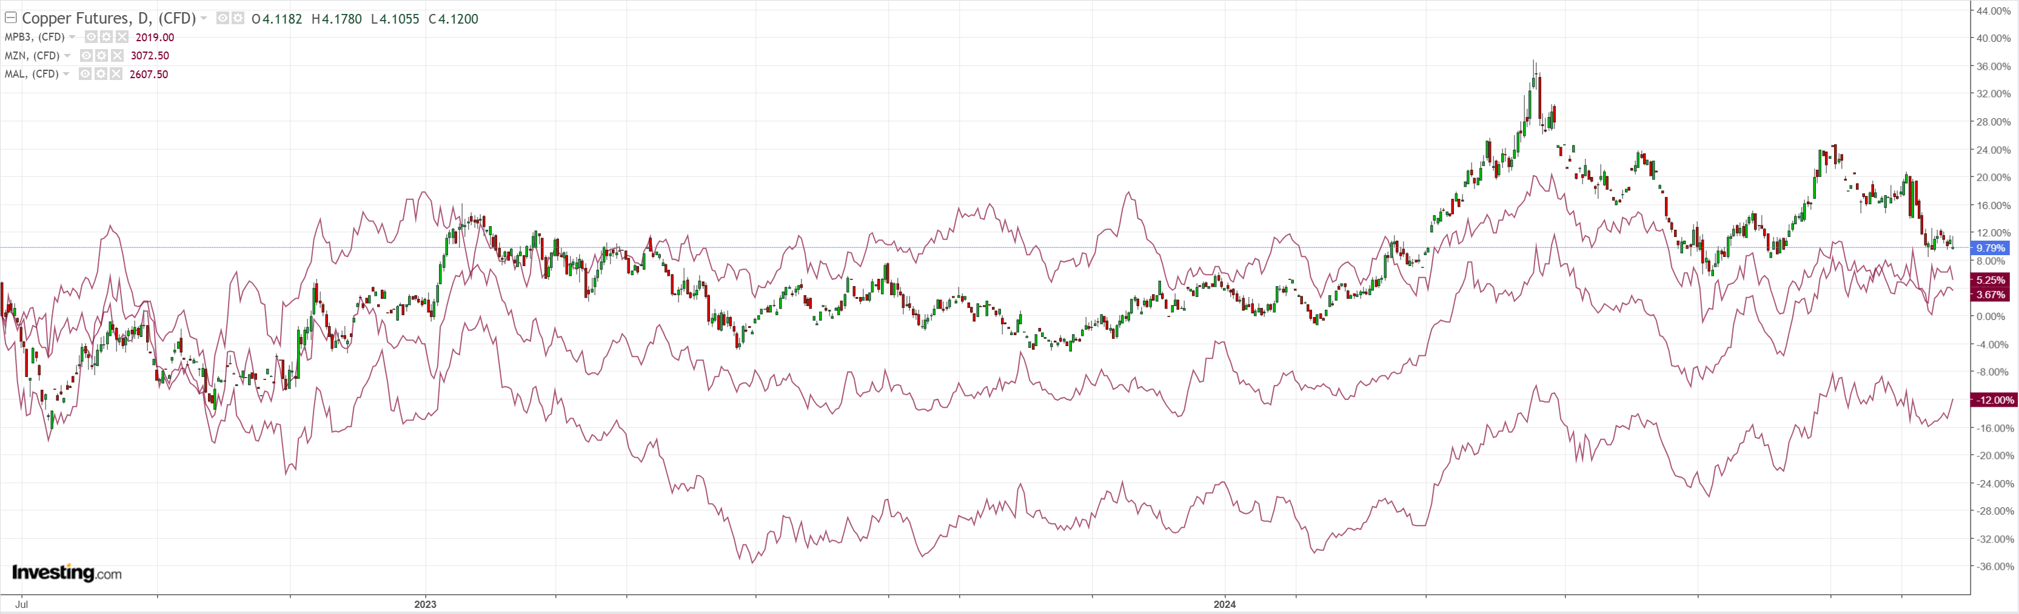Remove the MPB3 comparison series
2019x614 pixels.
click(x=121, y=37)
